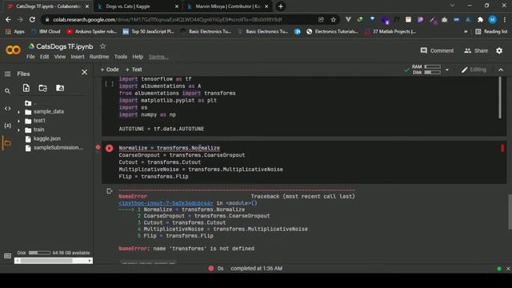Image resolution: width=512 pixels, height=288 pixels.
Task: Open the View menu
Action: [60, 57]
